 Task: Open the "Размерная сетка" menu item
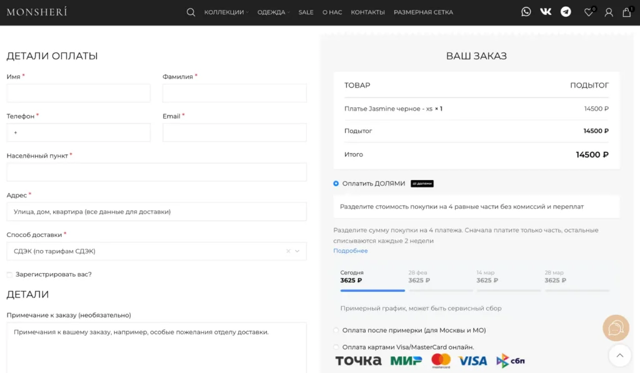point(423,12)
